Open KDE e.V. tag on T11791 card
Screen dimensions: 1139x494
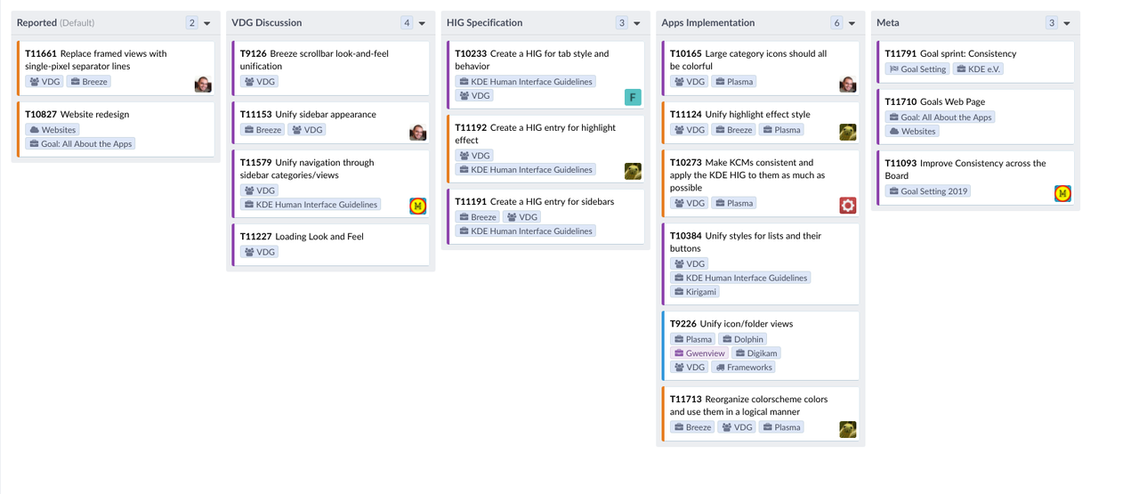978,69
